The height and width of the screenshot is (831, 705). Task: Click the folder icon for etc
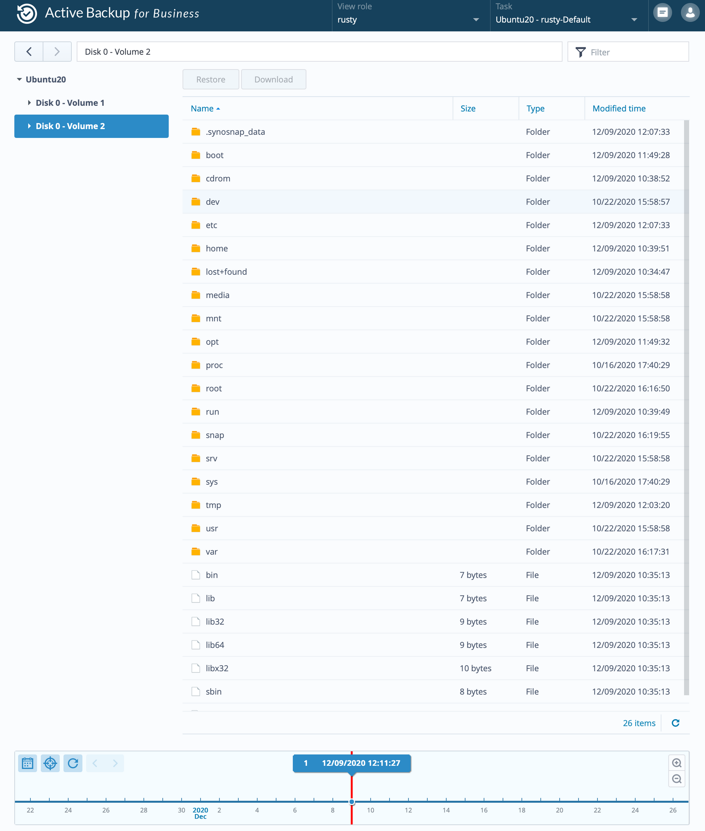(196, 225)
